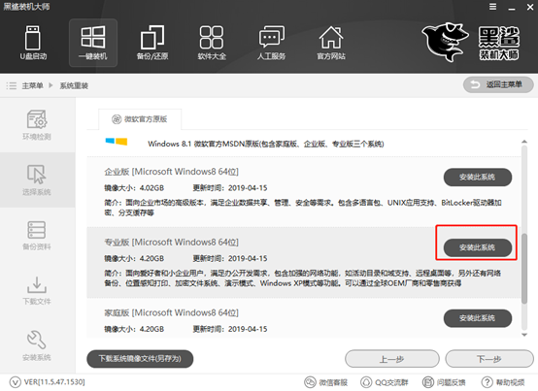The image size is (538, 391).
Task: Click the version check icon at bottom left
Action: [x=16, y=382]
